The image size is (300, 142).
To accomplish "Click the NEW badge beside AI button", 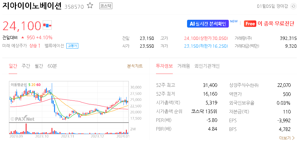I will coord(234,21).
